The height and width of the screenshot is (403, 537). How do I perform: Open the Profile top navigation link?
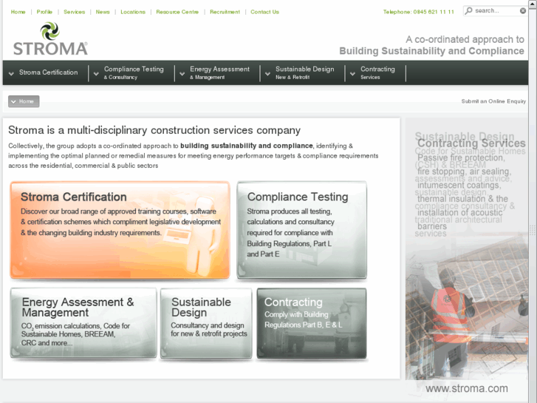44,12
